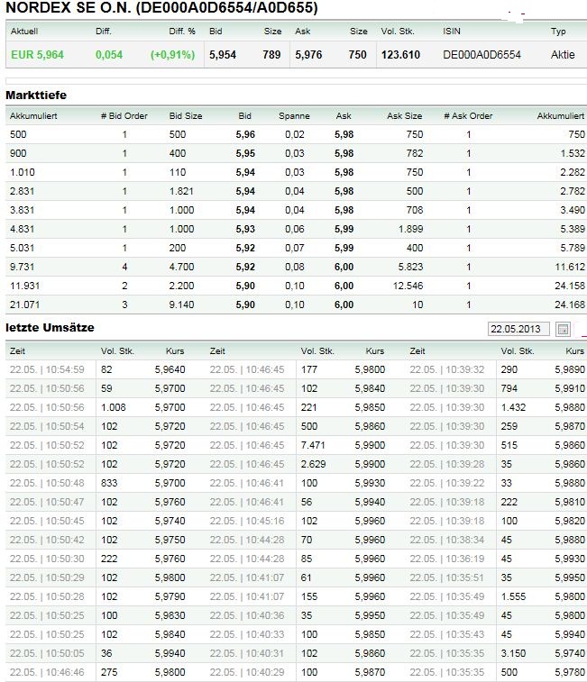Select bid price 5,95 in Markttiefe
The image size is (587, 682).
[x=245, y=153]
